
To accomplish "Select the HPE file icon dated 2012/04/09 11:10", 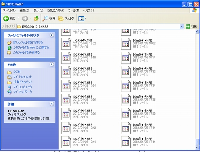I will click(x=66, y=58).
